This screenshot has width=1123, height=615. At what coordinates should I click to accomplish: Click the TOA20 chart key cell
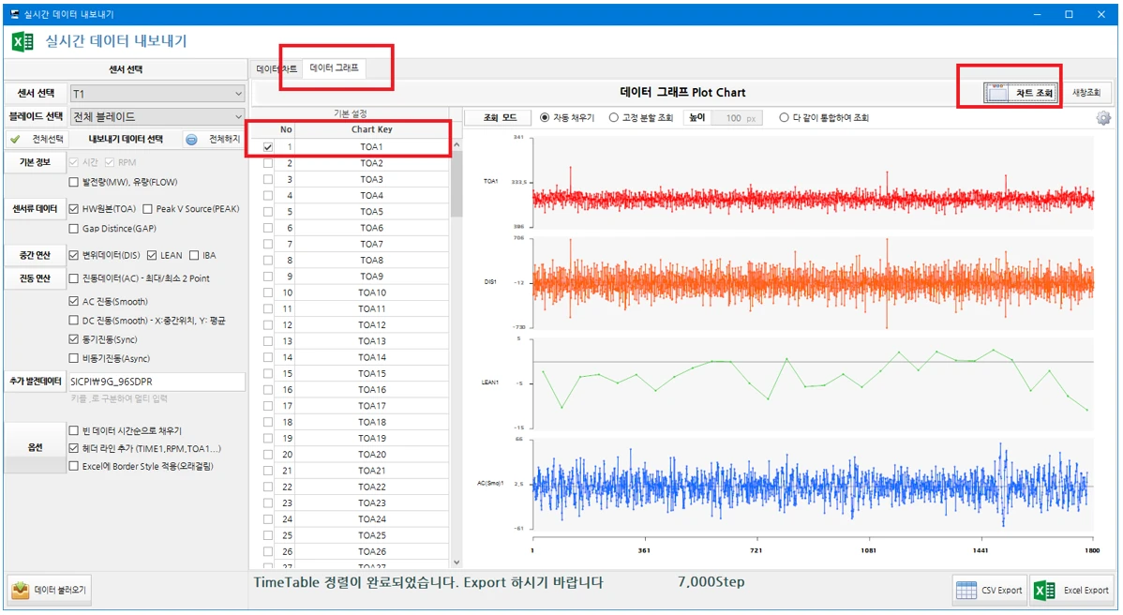(372, 455)
